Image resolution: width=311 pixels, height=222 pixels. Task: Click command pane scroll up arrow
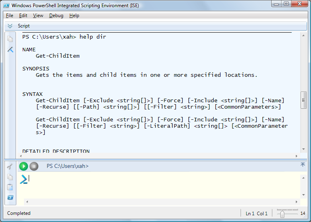click(303, 178)
